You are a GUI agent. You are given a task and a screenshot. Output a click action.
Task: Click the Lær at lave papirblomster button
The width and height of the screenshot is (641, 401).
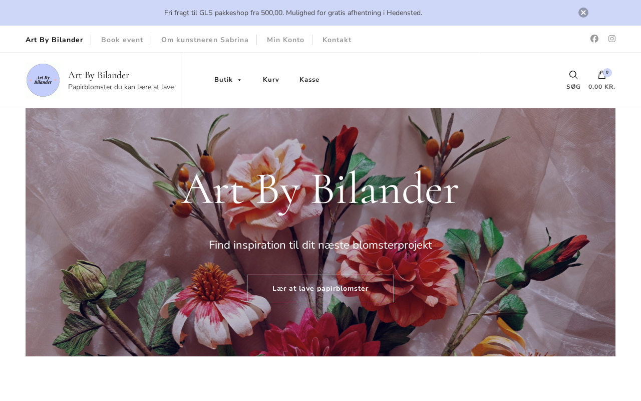(320, 288)
